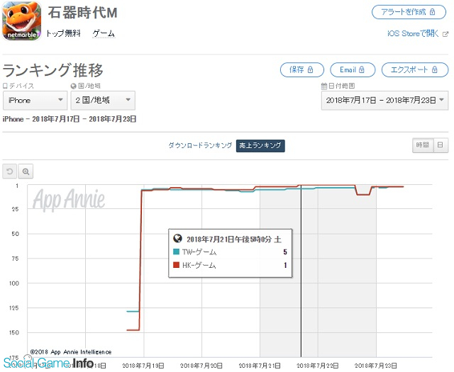Expand the 2 国/地域 country dropdown
This screenshot has width=454, height=372.
coord(103,101)
